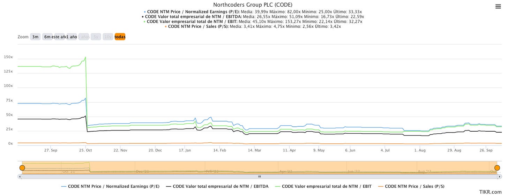Screen dimensions: 508x196
Task: Click the '22. Nov' x-axis label
Action: (x=120, y=150)
